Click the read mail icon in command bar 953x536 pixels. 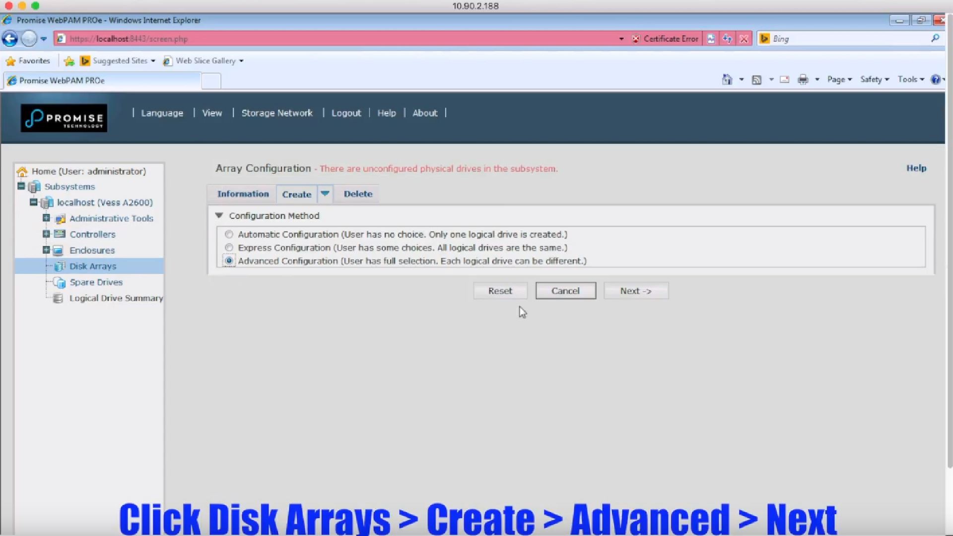pos(784,79)
